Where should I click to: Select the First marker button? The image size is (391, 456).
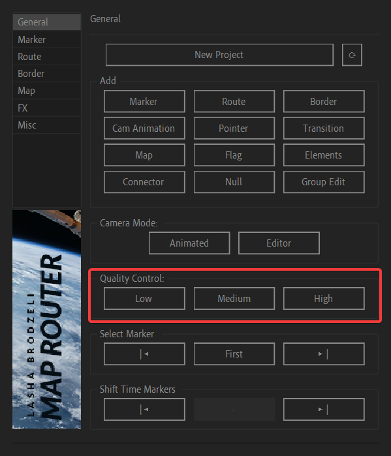tap(234, 354)
